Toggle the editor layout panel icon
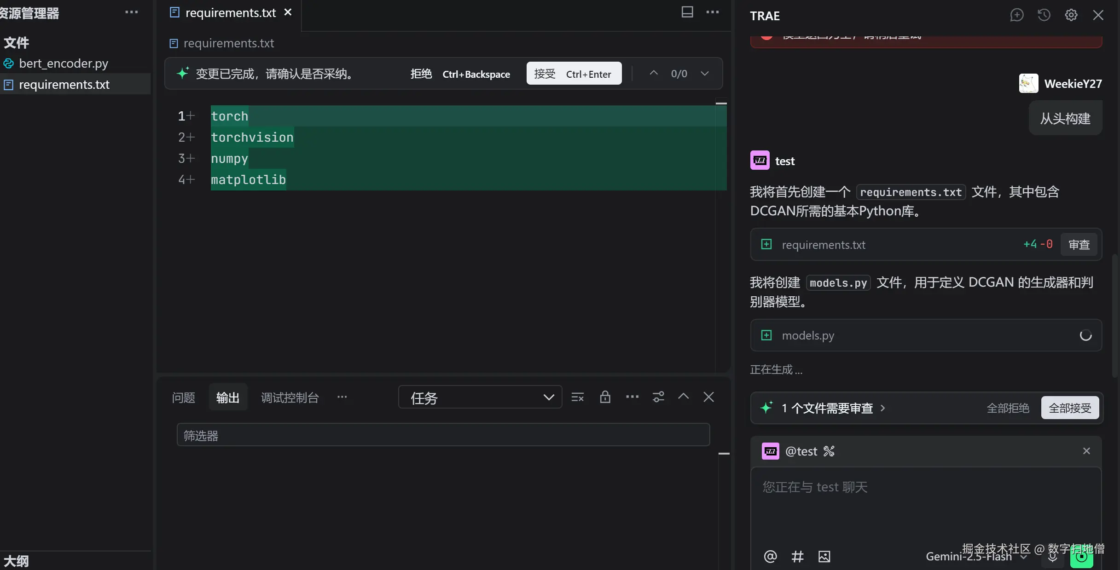This screenshot has width=1120, height=570. click(687, 12)
